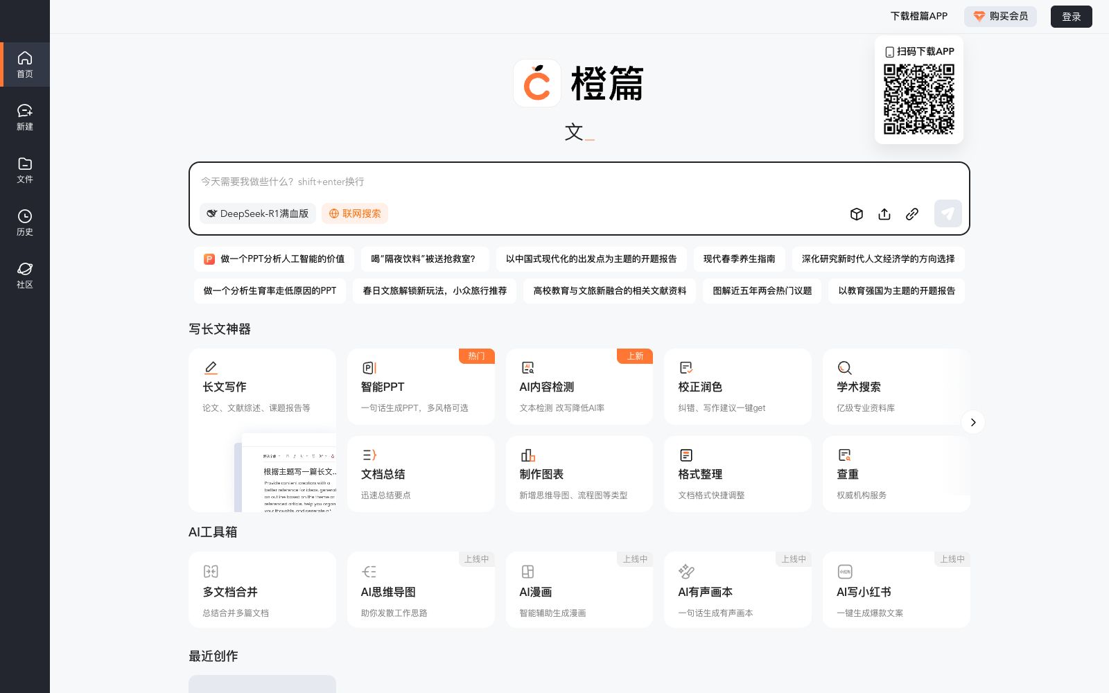The width and height of the screenshot is (1109, 693).
Task: Select suggestion 以教育强国为主题的开题报告
Action: pyautogui.click(x=897, y=291)
